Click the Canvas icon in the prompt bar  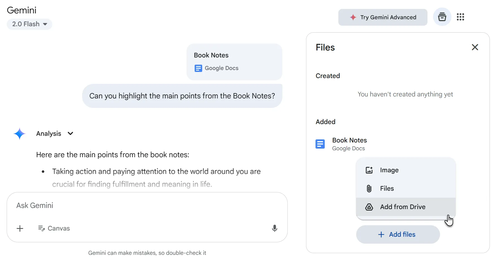click(41, 228)
